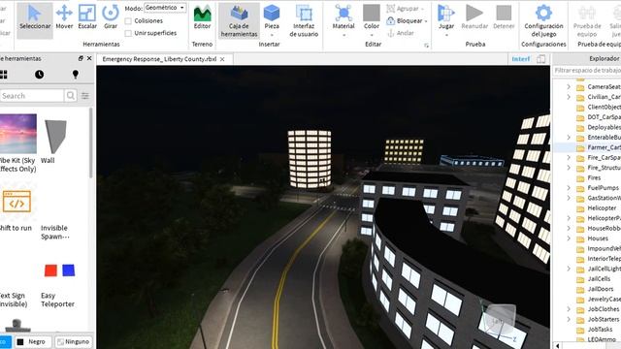Expand the CameraSeats folder
This screenshot has height=349, width=621.
(x=569, y=86)
